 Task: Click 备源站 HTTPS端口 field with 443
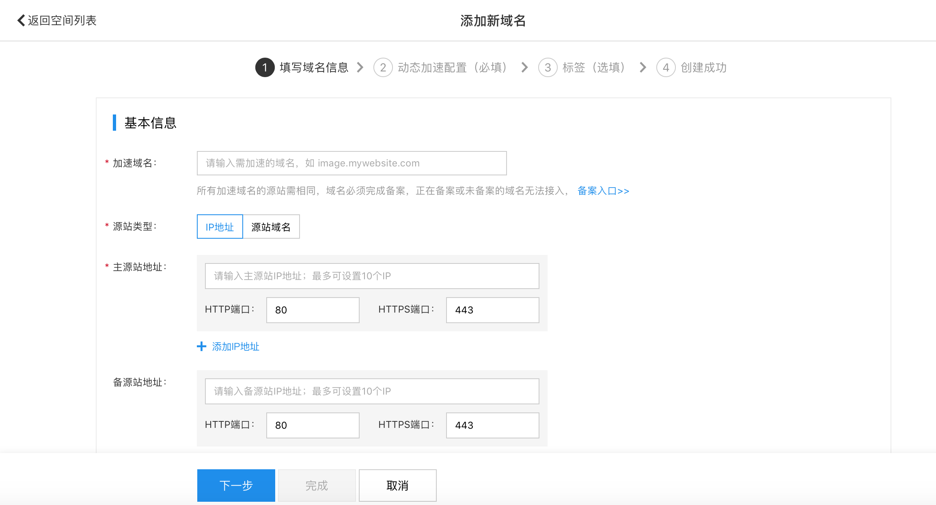(493, 425)
